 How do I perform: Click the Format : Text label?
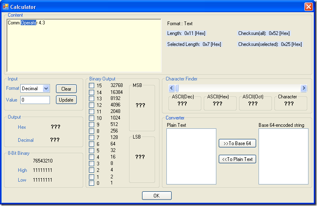[x=180, y=24]
